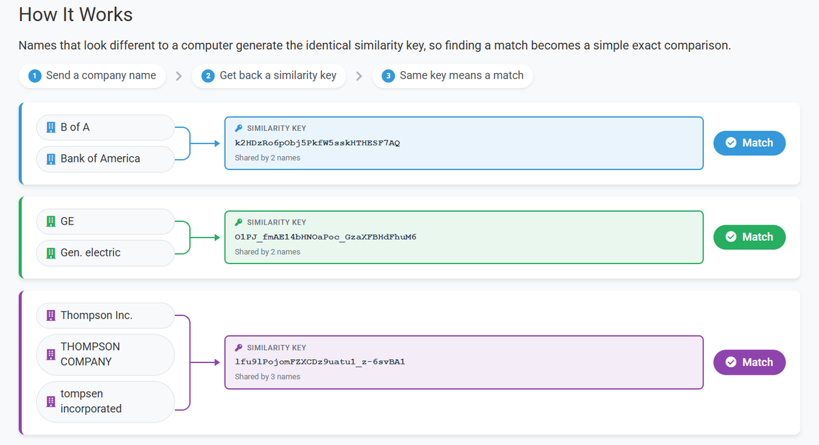Click the building icon beside B of A
The image size is (819, 445).
click(51, 127)
